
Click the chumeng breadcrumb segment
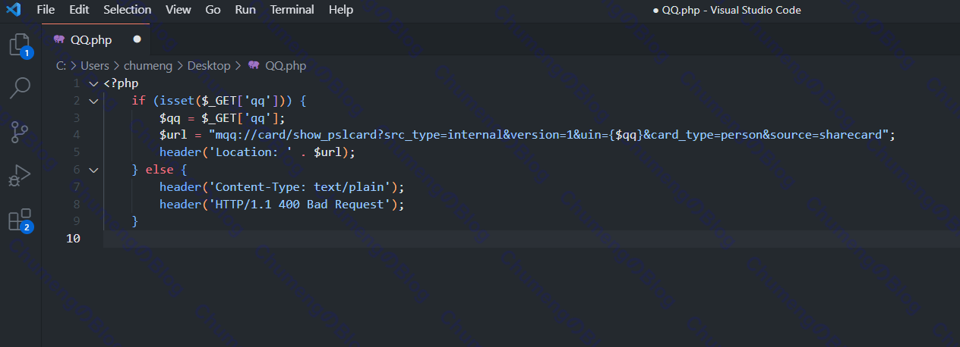pos(149,66)
